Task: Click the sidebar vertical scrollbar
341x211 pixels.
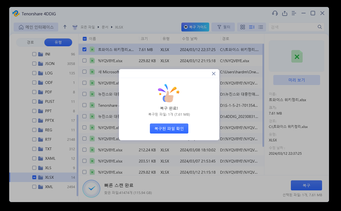Action: tap(77, 155)
